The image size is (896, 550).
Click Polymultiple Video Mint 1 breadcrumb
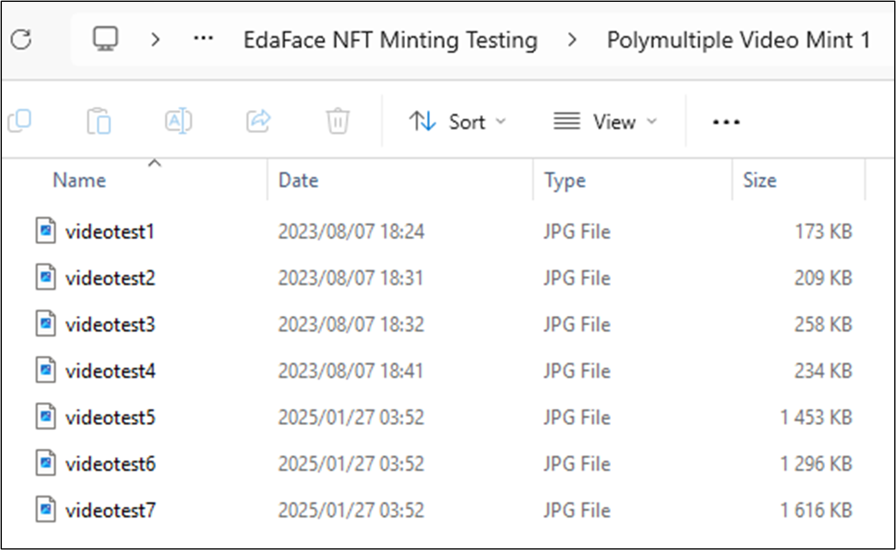click(738, 40)
